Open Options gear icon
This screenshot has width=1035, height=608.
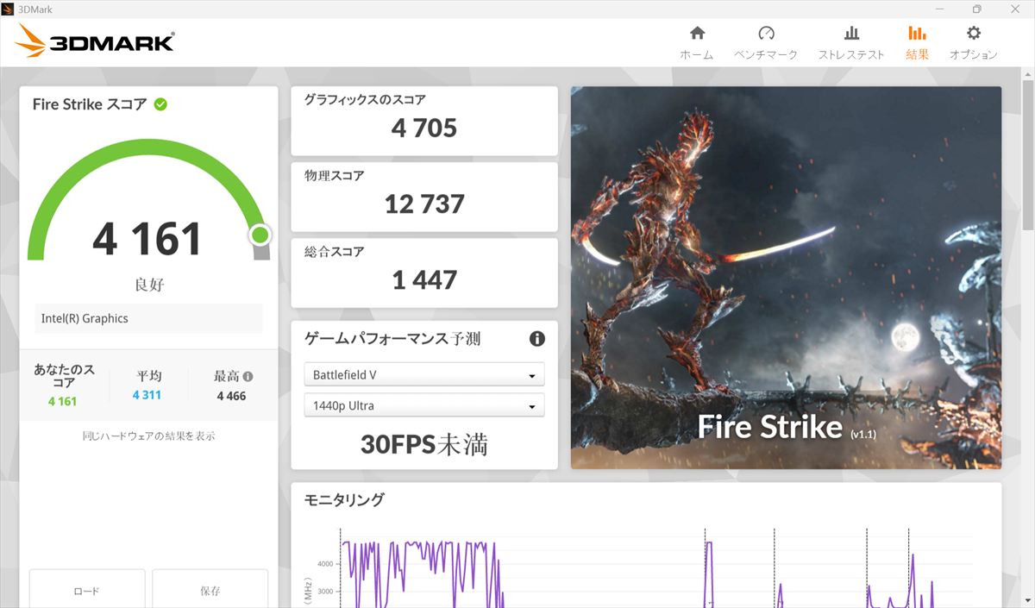(973, 34)
